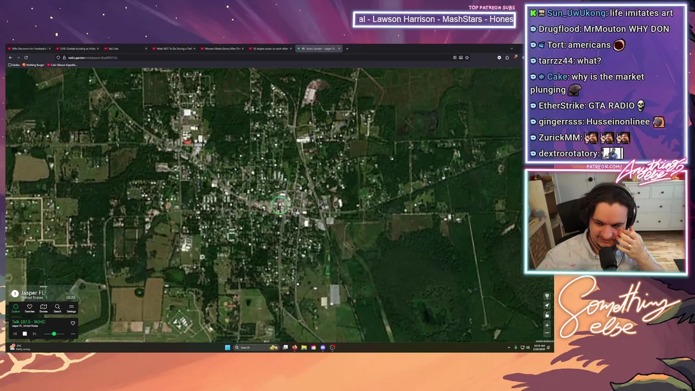The height and width of the screenshot is (391, 695).
Task: Open the Clair Obscur bookmark
Action: 62,65
